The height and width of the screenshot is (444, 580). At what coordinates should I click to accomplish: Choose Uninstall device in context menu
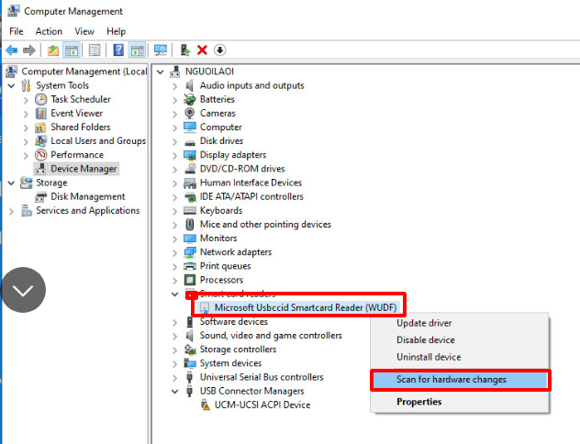coord(429,357)
